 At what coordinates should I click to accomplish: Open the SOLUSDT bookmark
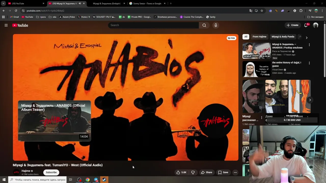point(104,17)
